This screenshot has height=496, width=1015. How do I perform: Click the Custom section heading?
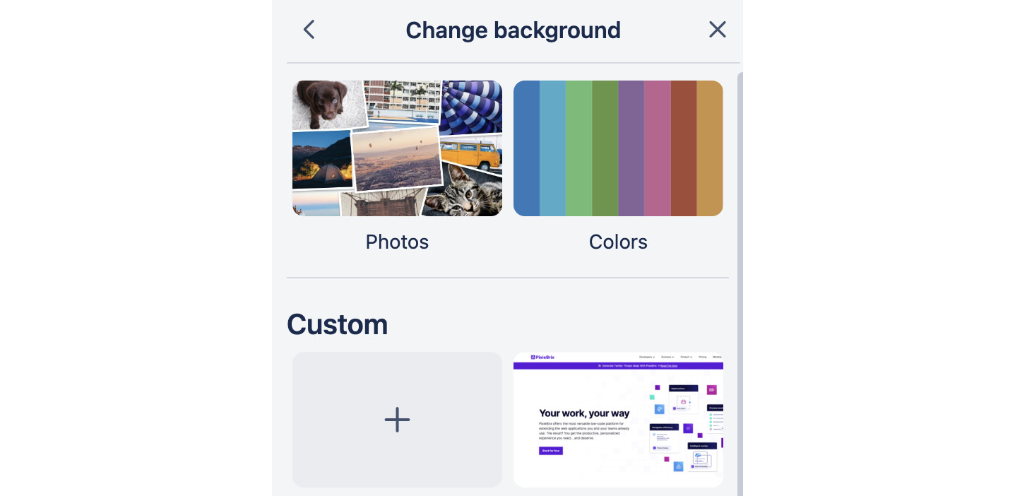coord(338,324)
